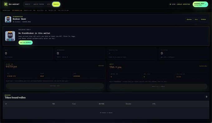This screenshot has width=212, height=123.
Task: Click the 0.0100 ETH min value
Action: pyautogui.click(x=12, y=76)
